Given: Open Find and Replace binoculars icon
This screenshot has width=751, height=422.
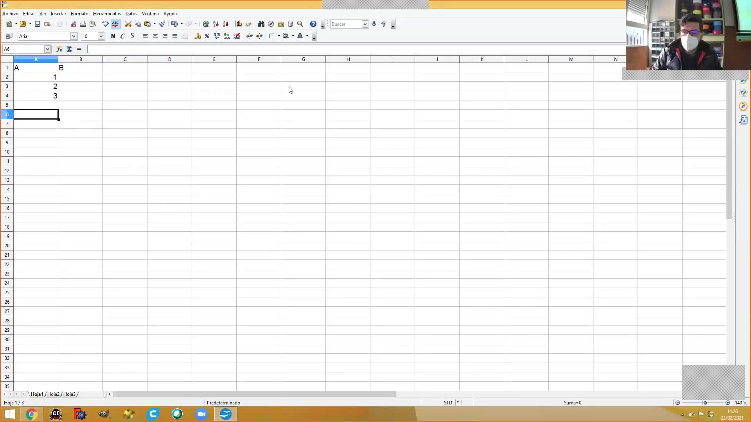Looking at the screenshot, I should point(261,24).
